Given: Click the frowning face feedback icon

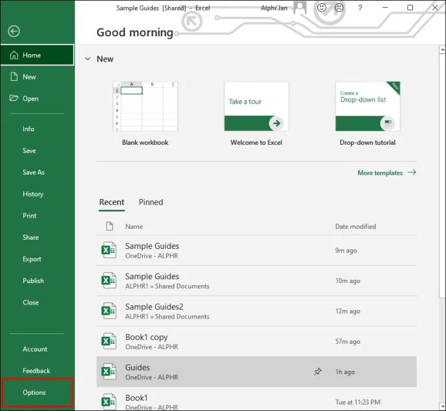Looking at the screenshot, I should point(339,8).
